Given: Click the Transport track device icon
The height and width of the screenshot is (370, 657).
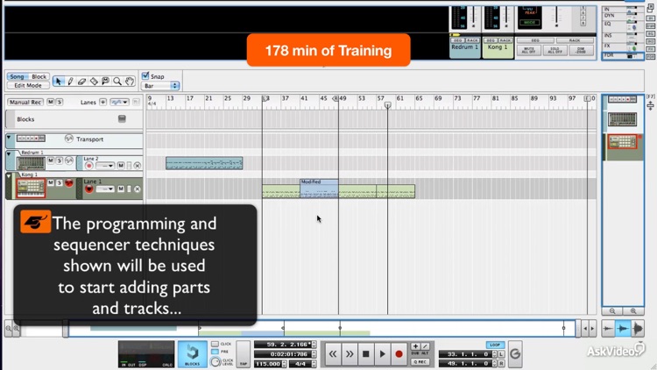Looking at the screenshot, I should click(31, 139).
